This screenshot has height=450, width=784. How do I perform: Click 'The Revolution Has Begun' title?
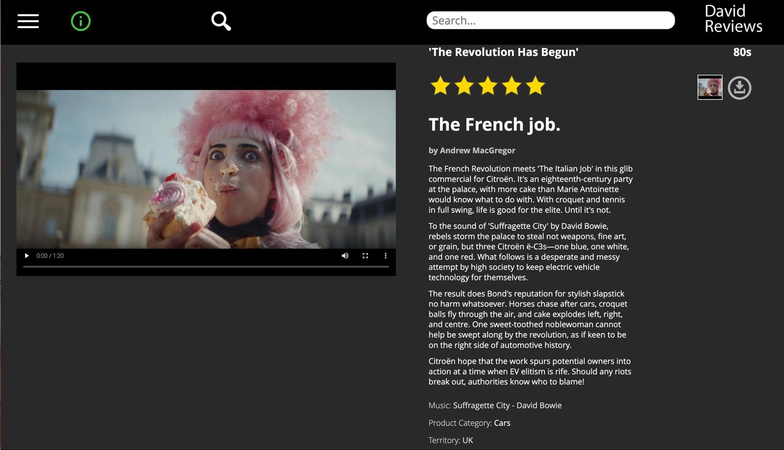point(503,52)
